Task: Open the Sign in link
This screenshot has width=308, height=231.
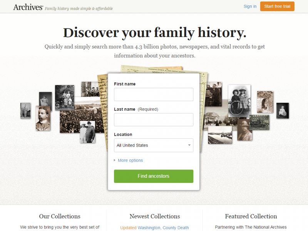Action: click(250, 7)
